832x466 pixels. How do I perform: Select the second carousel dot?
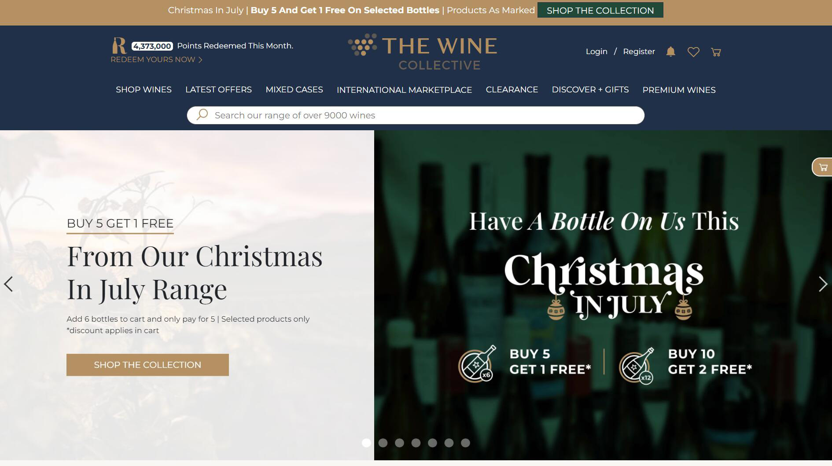(x=383, y=443)
